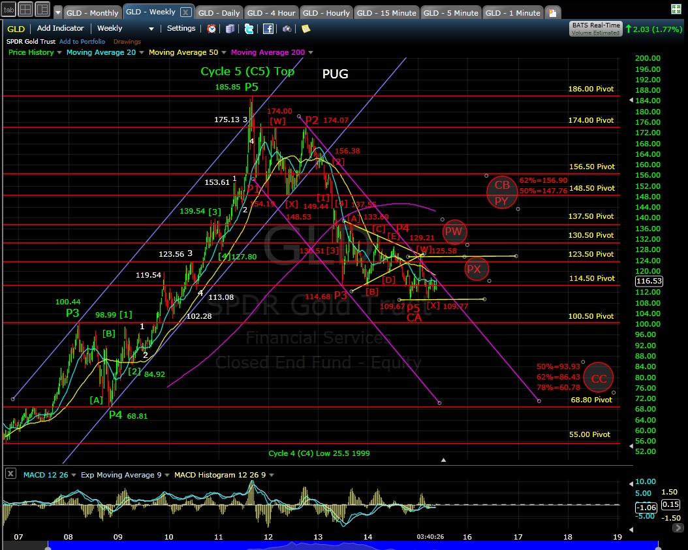Click the 2.03 (1.77%) price change
The width and height of the screenshot is (688, 550).
click(x=654, y=29)
